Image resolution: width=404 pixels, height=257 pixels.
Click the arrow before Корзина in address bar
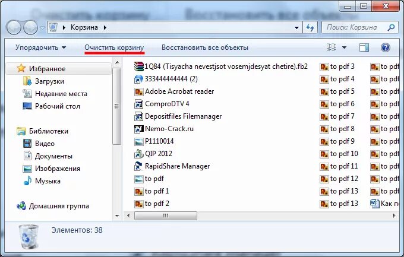(64, 27)
